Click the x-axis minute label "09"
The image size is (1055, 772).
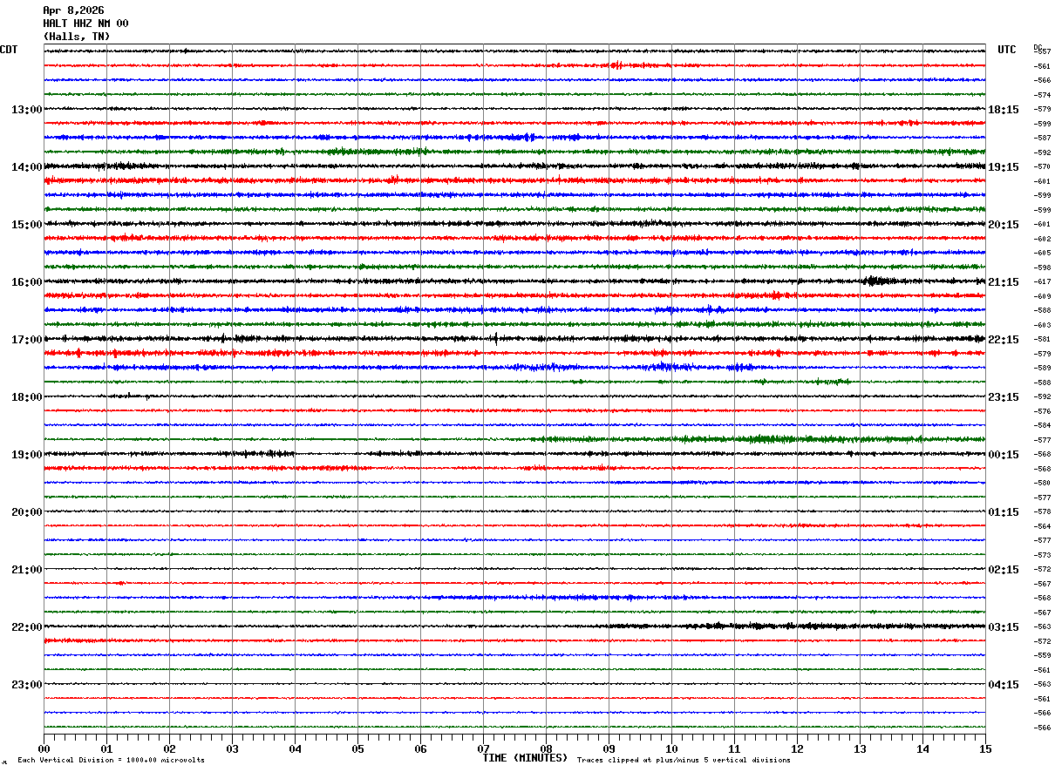point(609,748)
